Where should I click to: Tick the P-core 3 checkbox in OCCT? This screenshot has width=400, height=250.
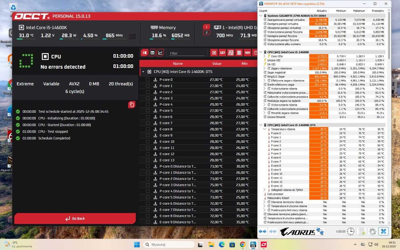pos(148,98)
